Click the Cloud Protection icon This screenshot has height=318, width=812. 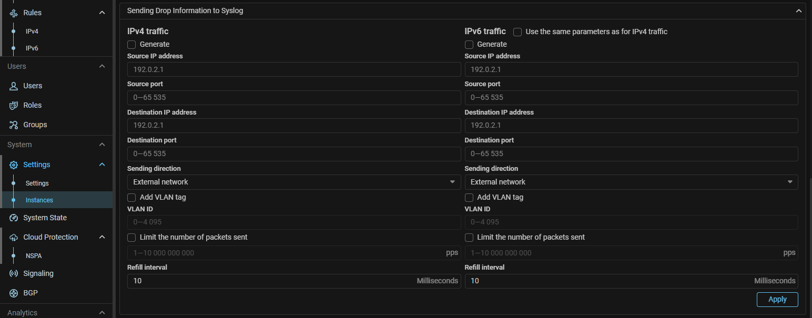tap(14, 237)
